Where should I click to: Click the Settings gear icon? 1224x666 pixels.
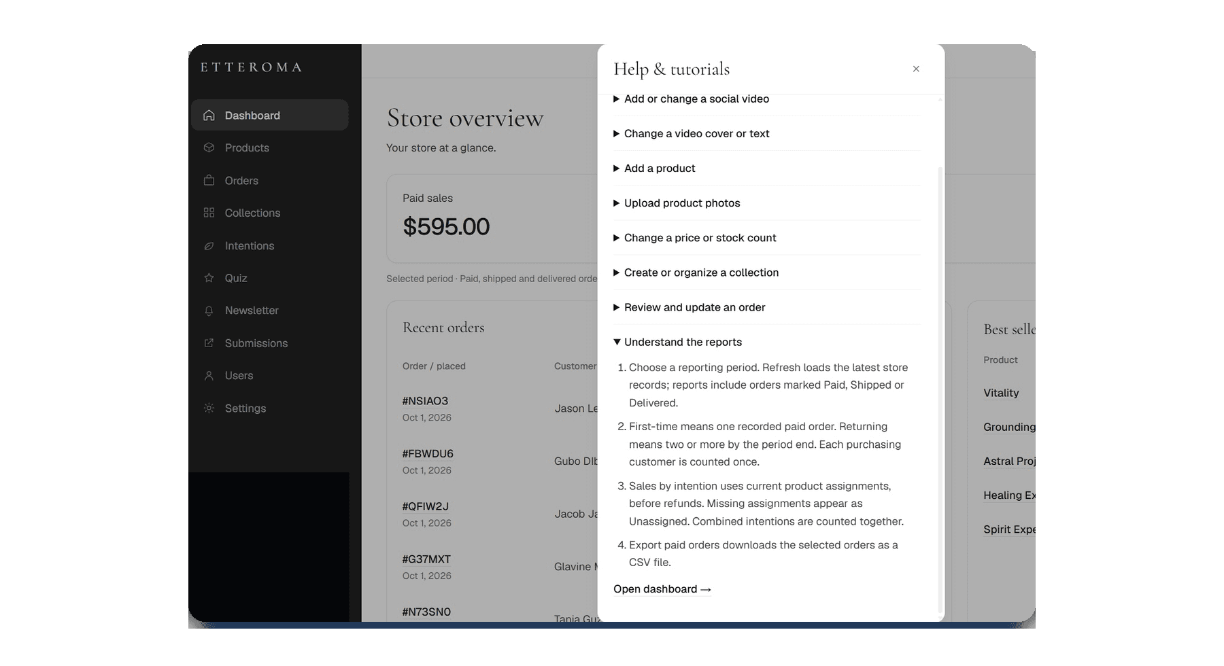209,408
